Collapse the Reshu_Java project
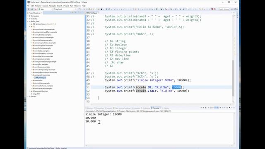The image size is (265, 149). [x=28, y=21]
